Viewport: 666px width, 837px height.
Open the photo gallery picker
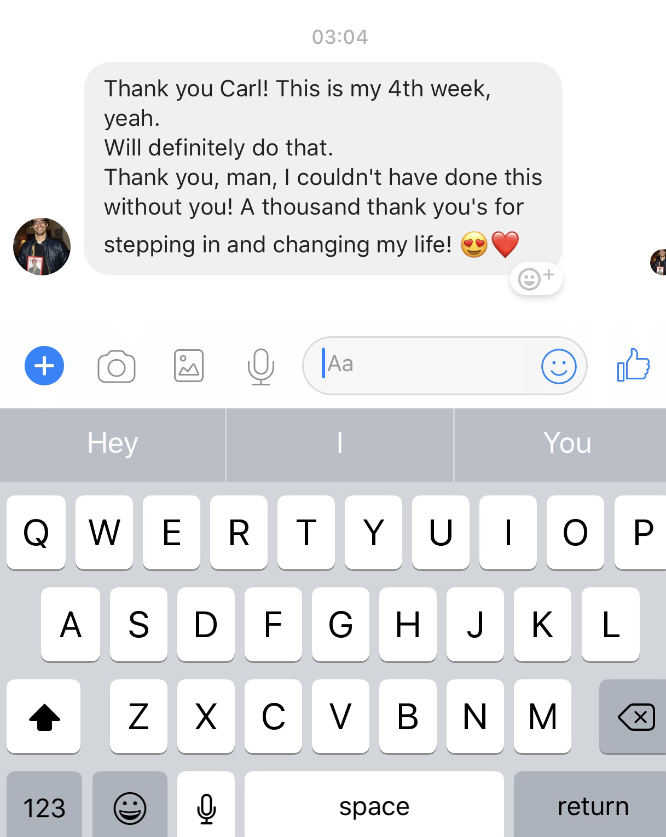click(x=189, y=366)
